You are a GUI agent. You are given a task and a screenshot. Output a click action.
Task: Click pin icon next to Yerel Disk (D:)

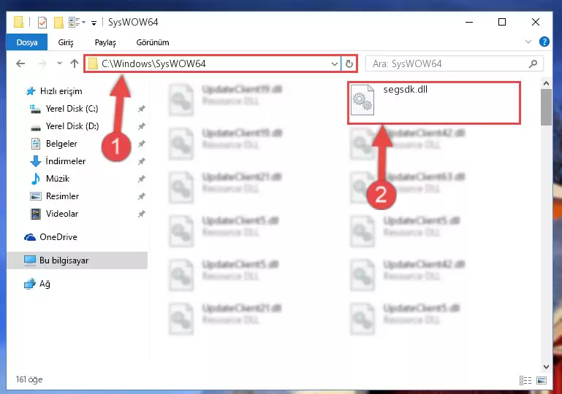point(142,126)
